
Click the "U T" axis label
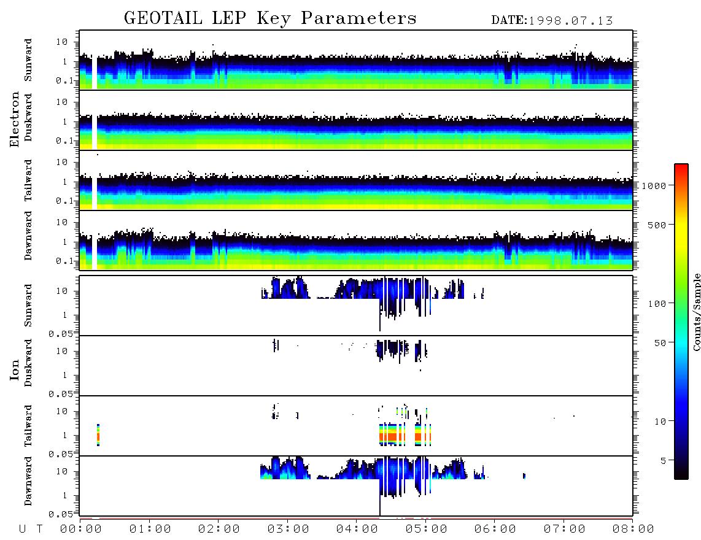coord(31,530)
